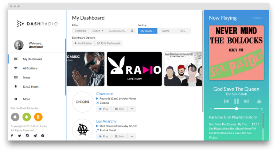Screen dimensions: 277x154
Task: Play the Los Anarchy station
Action: point(104,136)
